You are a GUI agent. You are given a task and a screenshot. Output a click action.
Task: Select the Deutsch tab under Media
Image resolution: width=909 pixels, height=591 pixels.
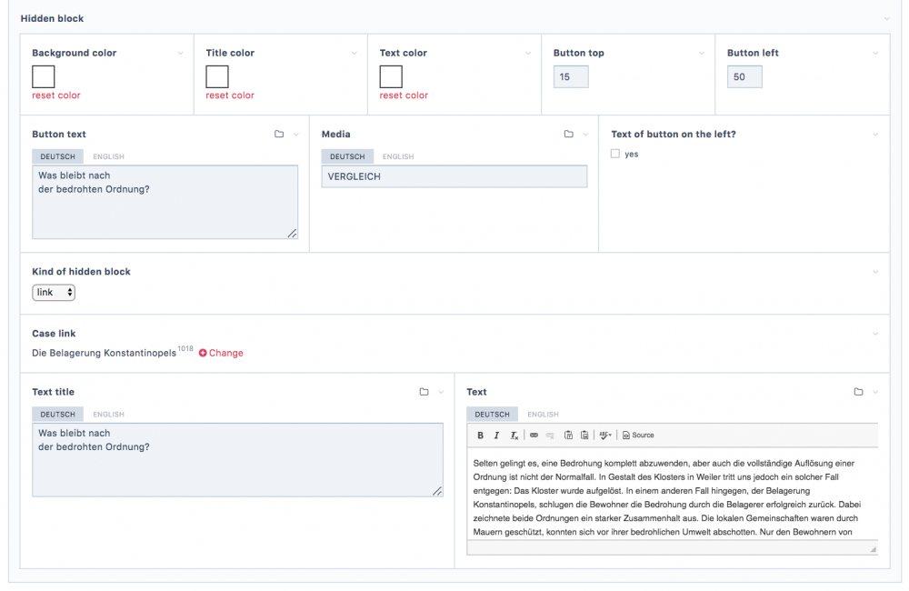coord(347,157)
